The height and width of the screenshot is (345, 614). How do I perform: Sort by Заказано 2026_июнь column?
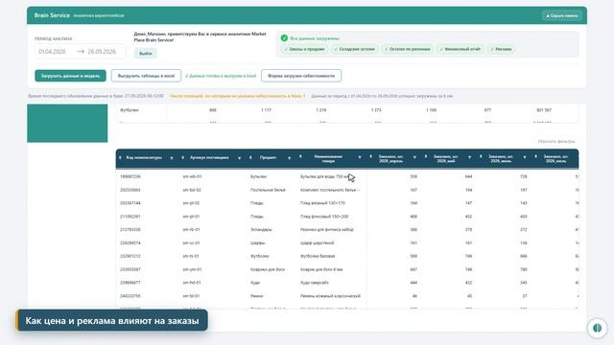pos(481,156)
